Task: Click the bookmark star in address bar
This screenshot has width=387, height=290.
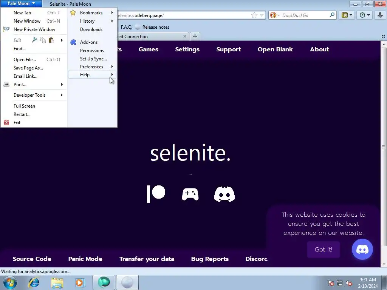Action: (254, 15)
